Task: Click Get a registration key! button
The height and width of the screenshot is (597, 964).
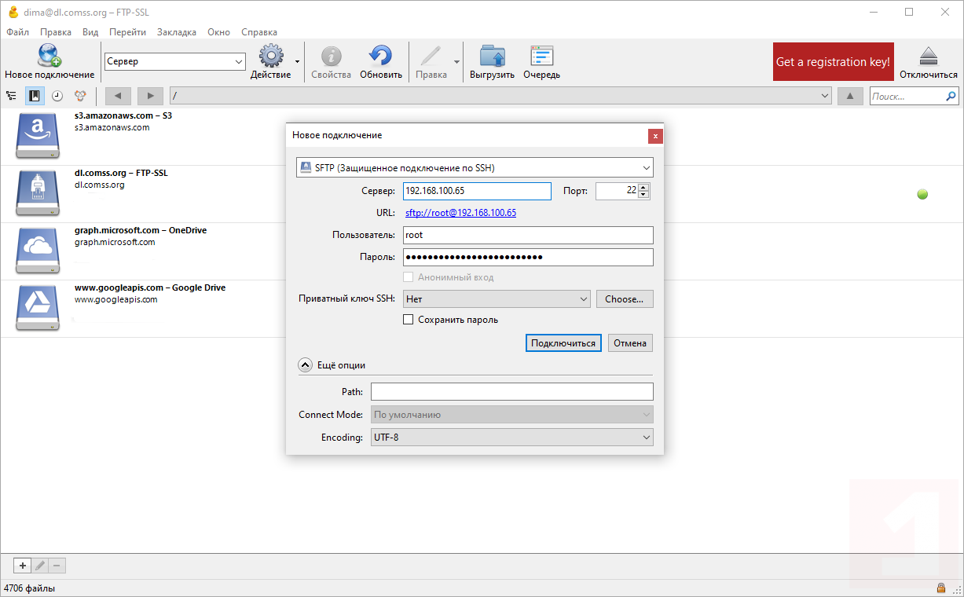Action: (x=834, y=61)
